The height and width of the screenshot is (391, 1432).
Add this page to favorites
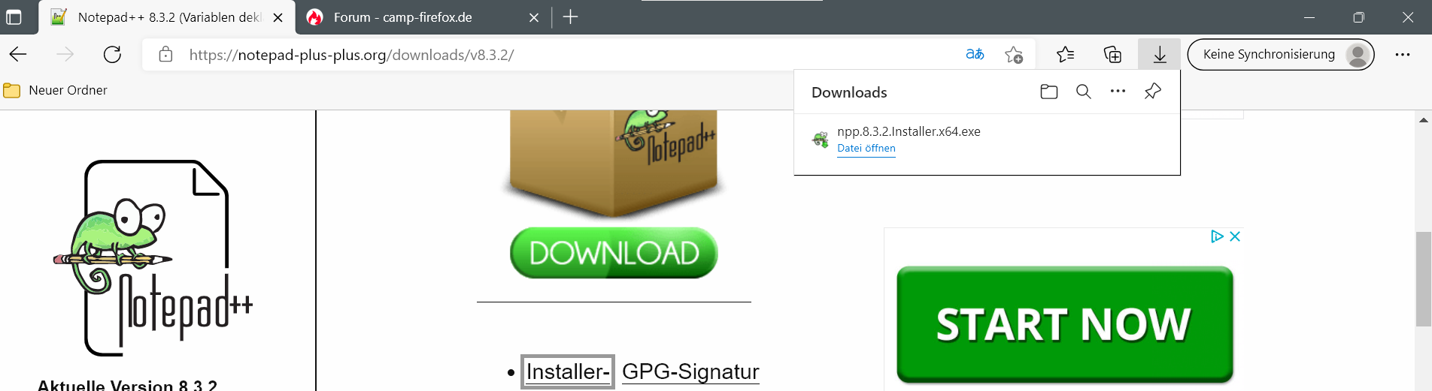(1014, 55)
